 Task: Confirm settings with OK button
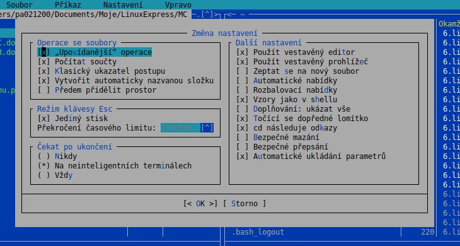coord(200,204)
